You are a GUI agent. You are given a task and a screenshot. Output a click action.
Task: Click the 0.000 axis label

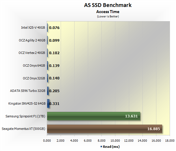pyautogui.click(x=47, y=141)
